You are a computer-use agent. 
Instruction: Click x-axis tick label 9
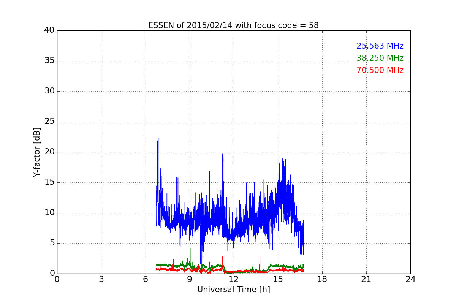[190, 279]
